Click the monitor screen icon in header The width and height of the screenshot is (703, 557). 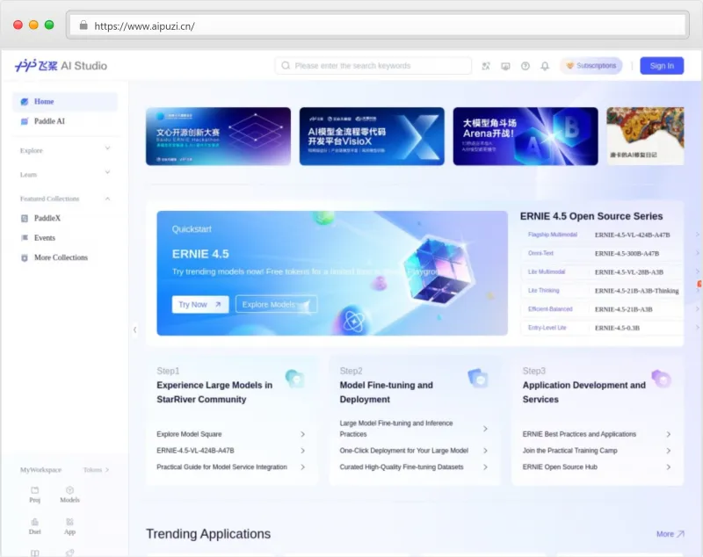tap(505, 66)
